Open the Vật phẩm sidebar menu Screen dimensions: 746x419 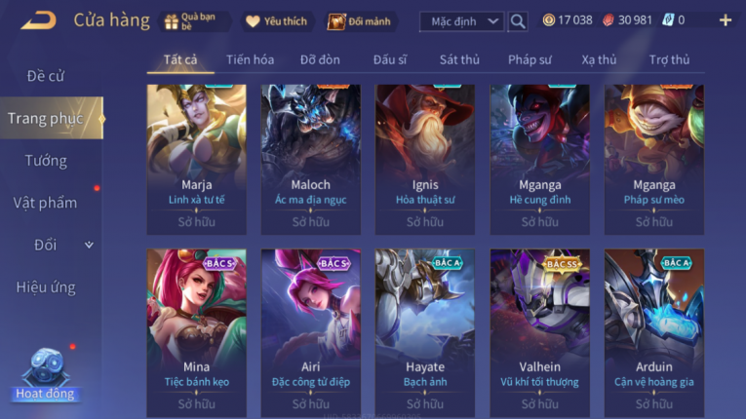click(x=45, y=203)
